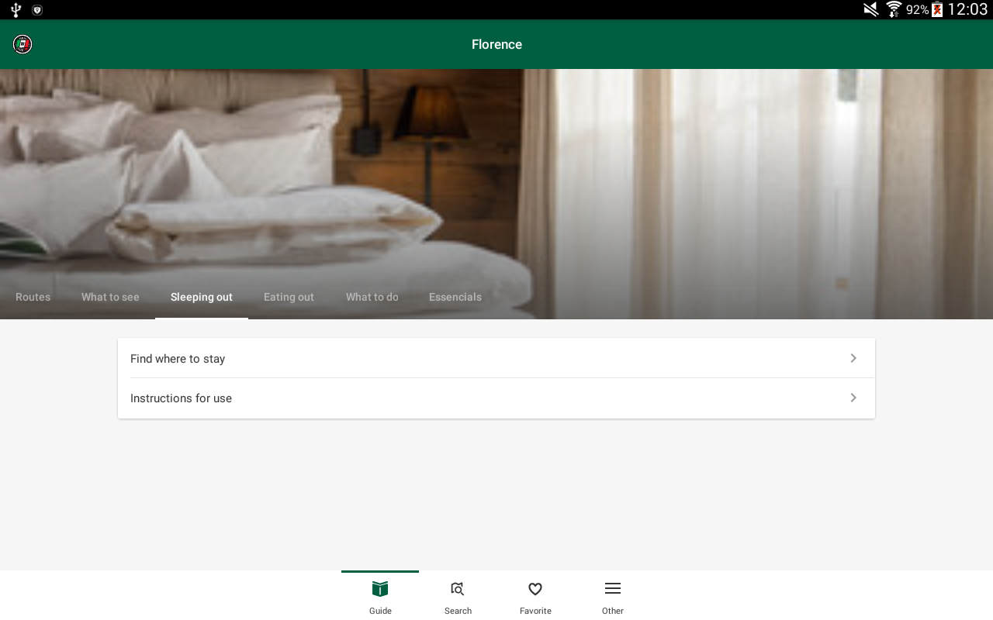Tap the bedroom header photo

click(x=496, y=174)
